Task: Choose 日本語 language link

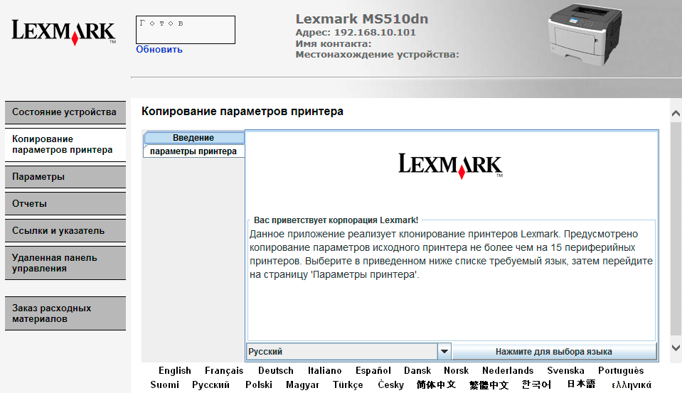Action: pos(581,384)
